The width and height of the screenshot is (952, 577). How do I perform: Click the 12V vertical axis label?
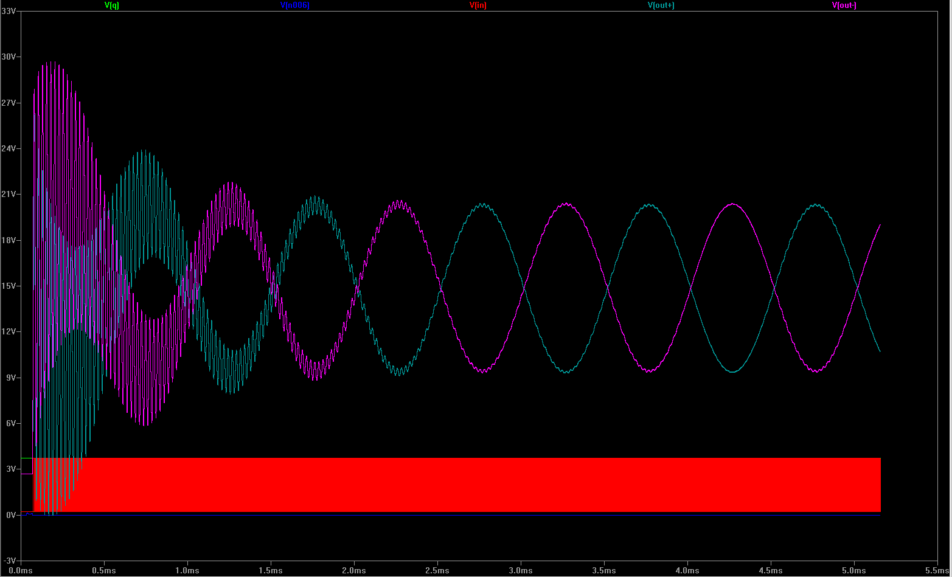pos(9,331)
